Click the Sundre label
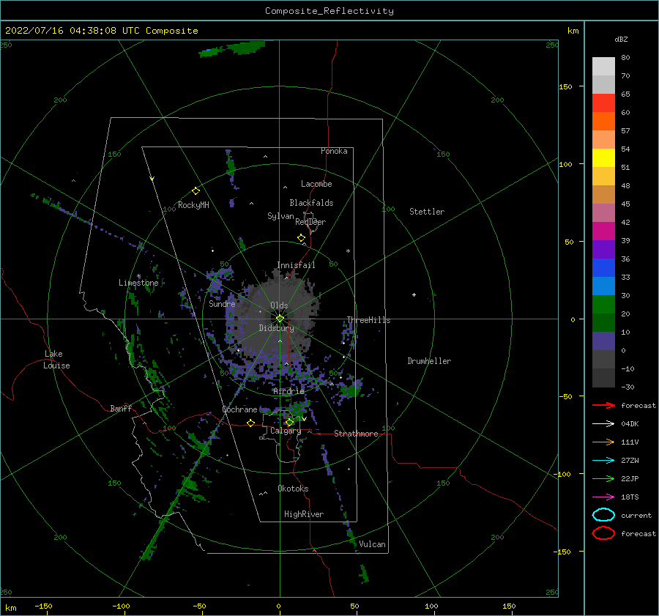Viewport: 659px width, 616px height. pos(222,303)
